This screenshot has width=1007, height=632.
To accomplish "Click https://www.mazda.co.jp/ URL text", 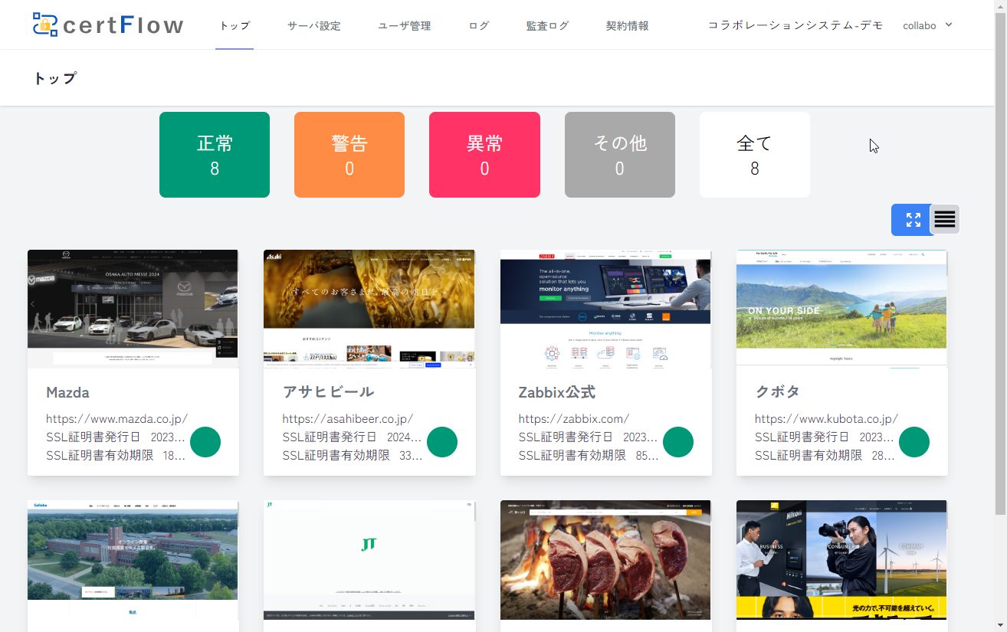I will tap(116, 419).
